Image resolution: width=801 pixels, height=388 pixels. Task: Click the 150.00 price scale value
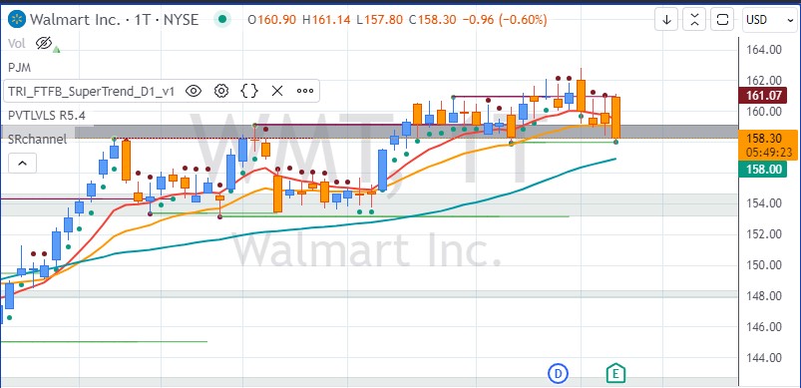[x=763, y=265]
